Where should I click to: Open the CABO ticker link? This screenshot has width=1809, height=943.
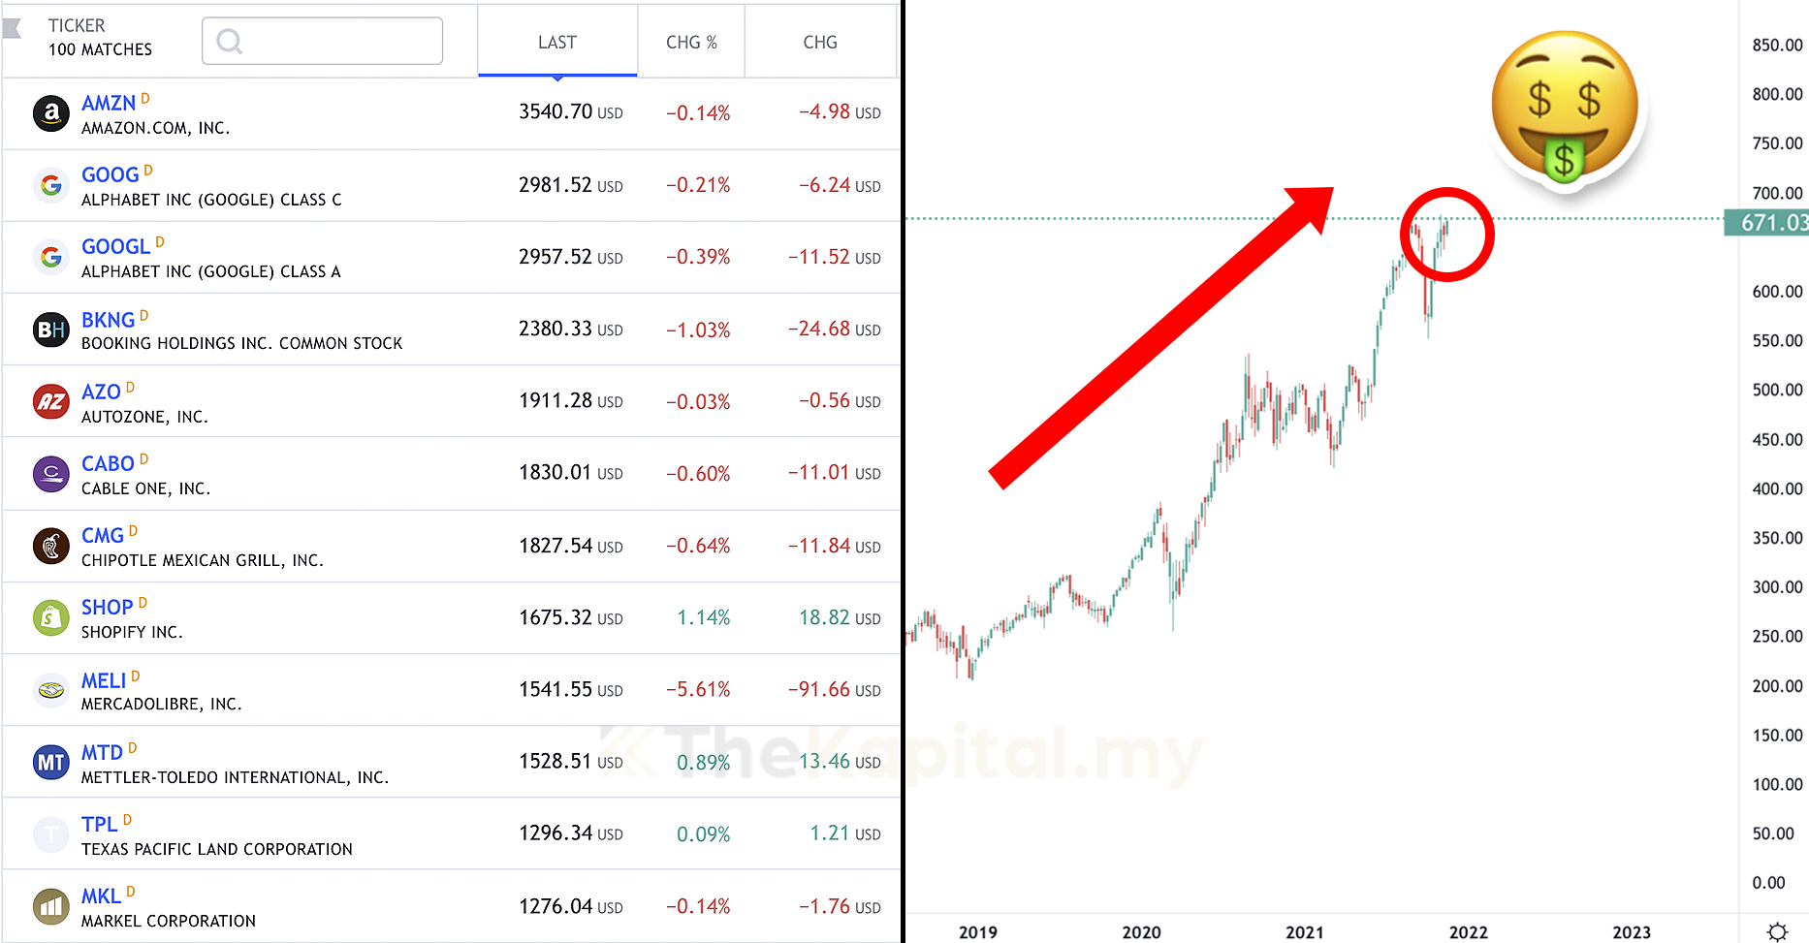pyautogui.click(x=108, y=464)
